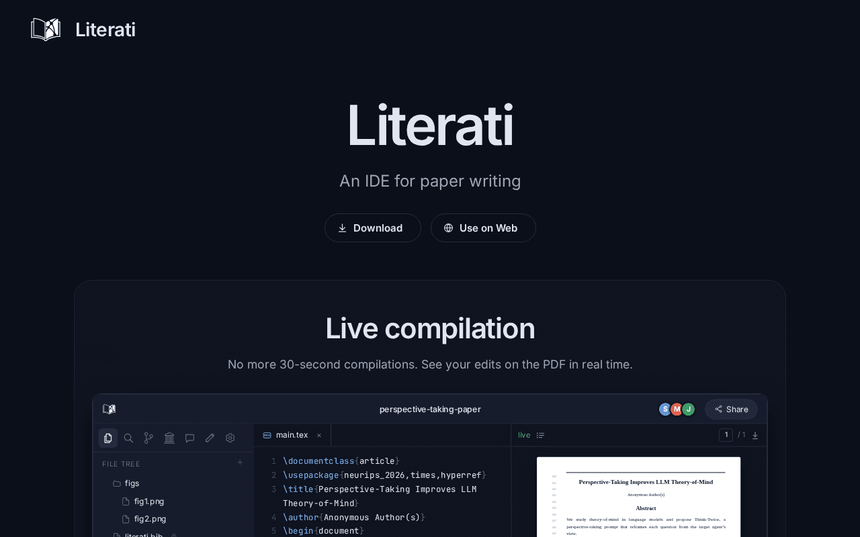Open the comments speech bubble icon
Viewport: 860px width, 537px height.
189,438
